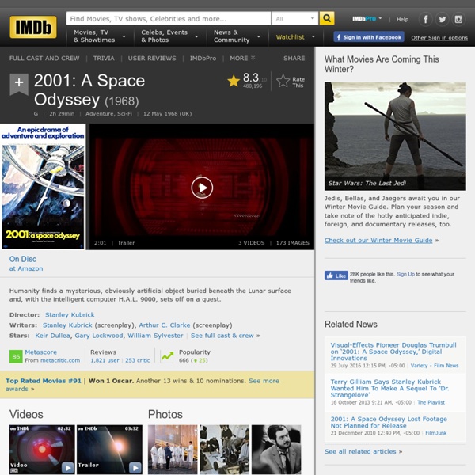
Task: Open FilmJunk source link
Action: click(436, 433)
